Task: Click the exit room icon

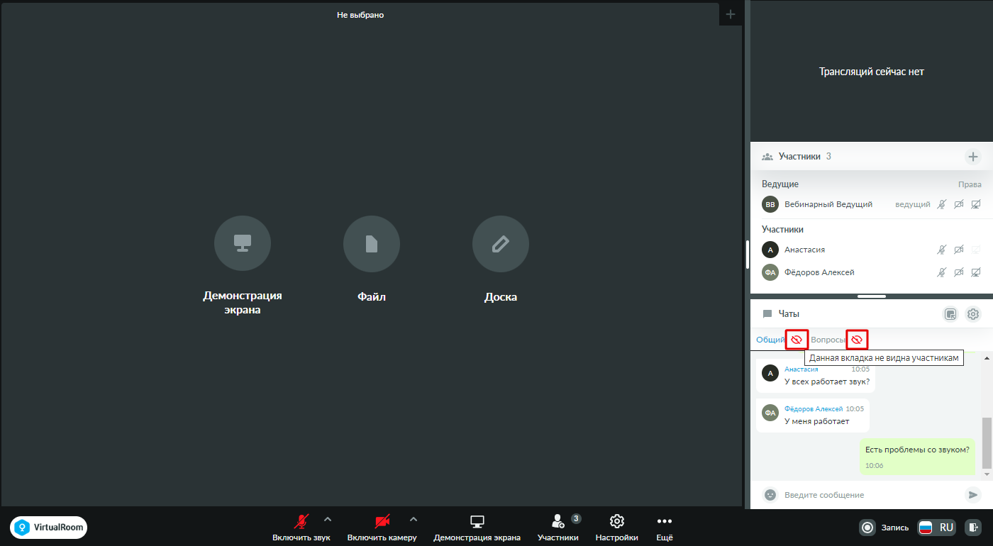Action: click(975, 528)
